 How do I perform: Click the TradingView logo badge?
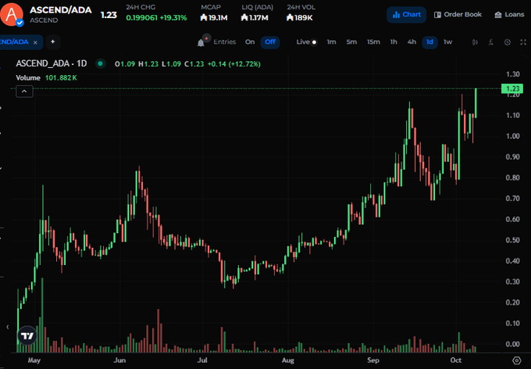tap(27, 335)
